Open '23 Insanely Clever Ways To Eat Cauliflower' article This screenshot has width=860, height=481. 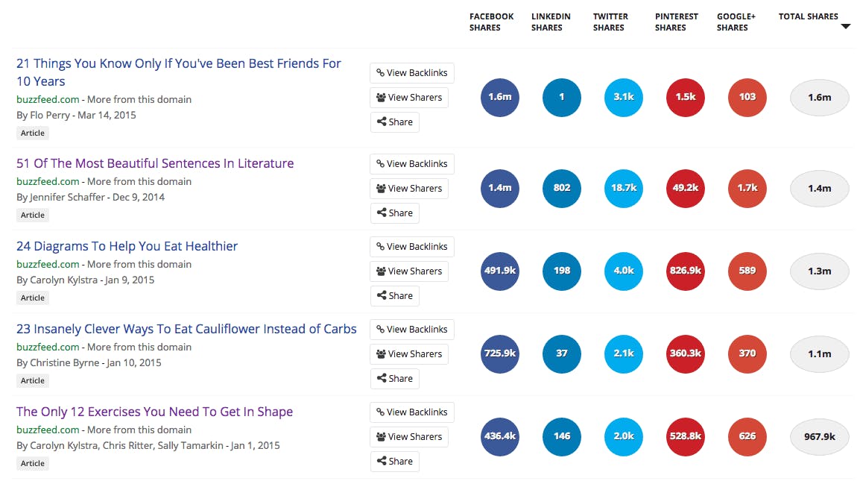click(186, 329)
